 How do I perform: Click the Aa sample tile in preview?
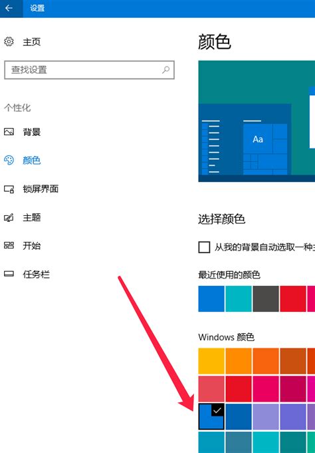tap(258, 139)
